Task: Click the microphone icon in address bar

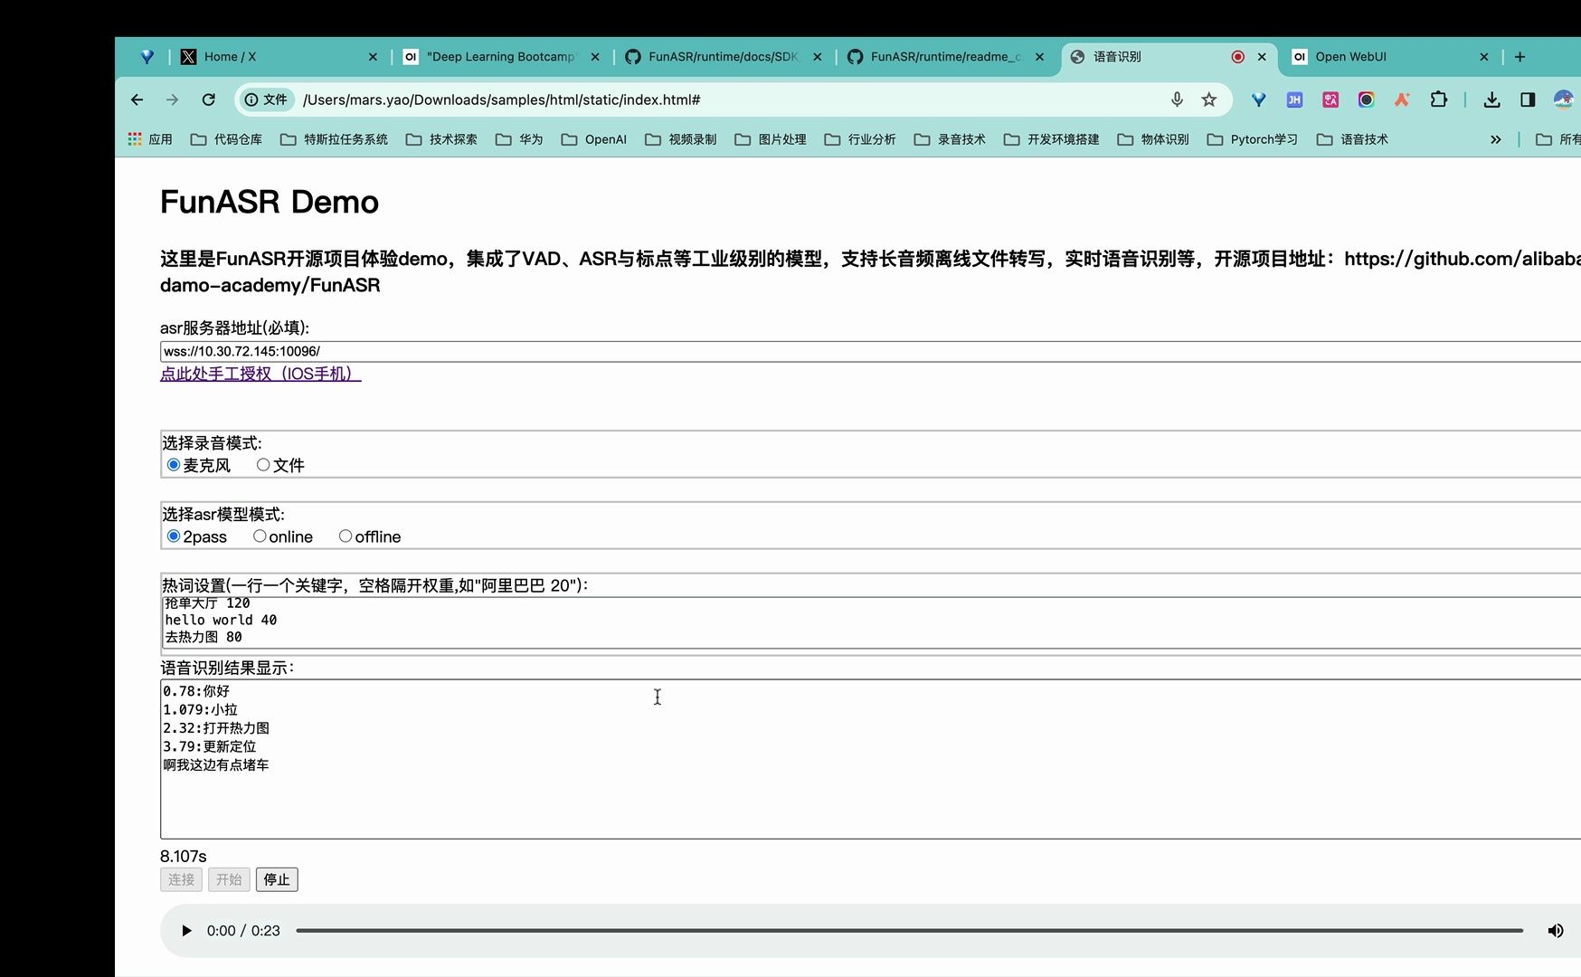Action: coord(1177,100)
